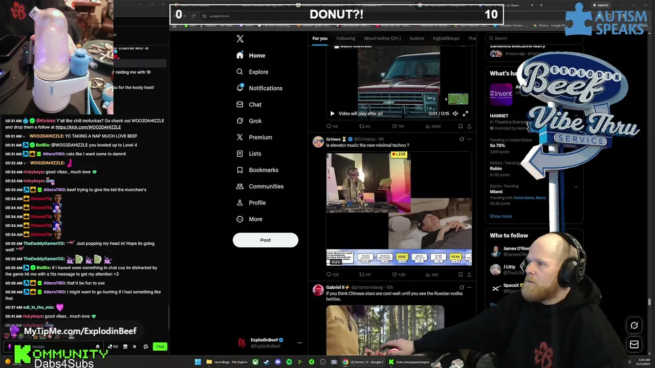Viewport: 655px width, 368px height.
Task: Bookmark the Grimes elevator music post
Action: tap(461, 274)
